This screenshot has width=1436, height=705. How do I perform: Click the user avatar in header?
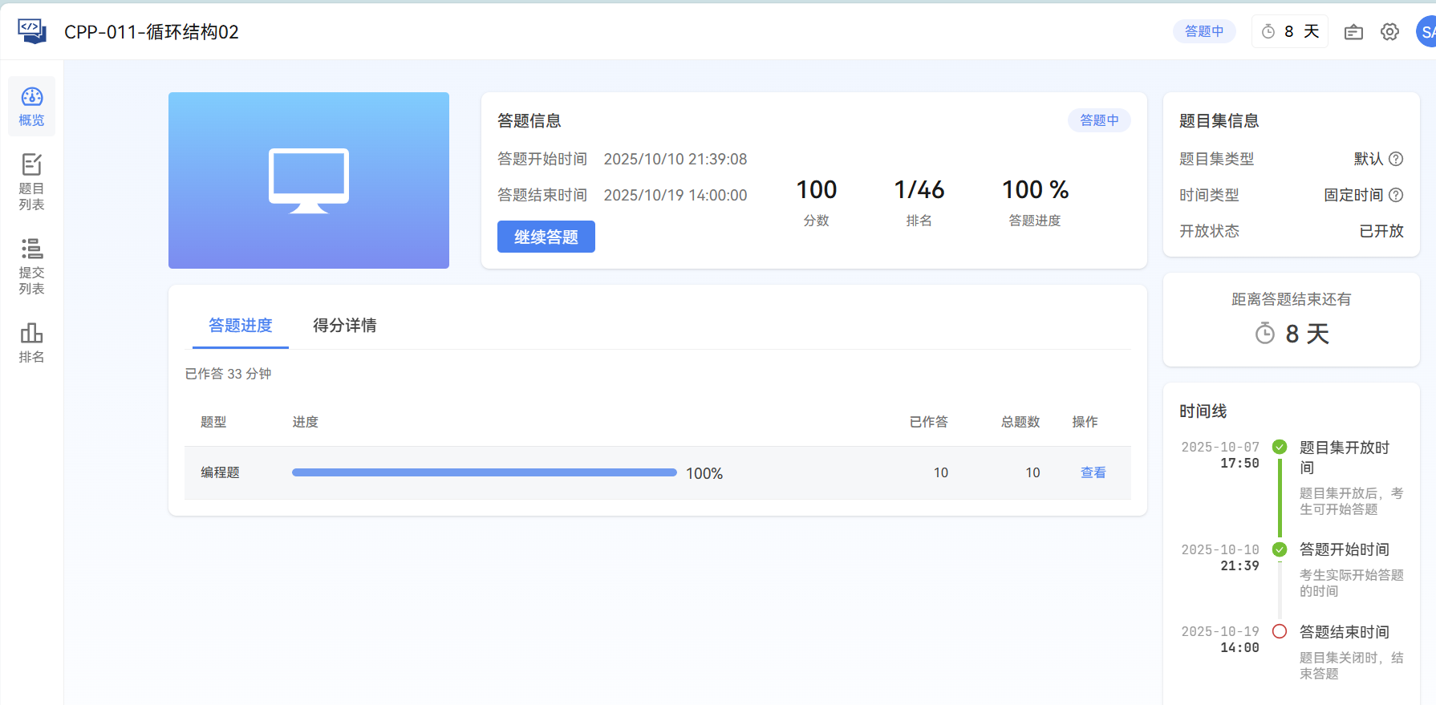pyautogui.click(x=1426, y=32)
